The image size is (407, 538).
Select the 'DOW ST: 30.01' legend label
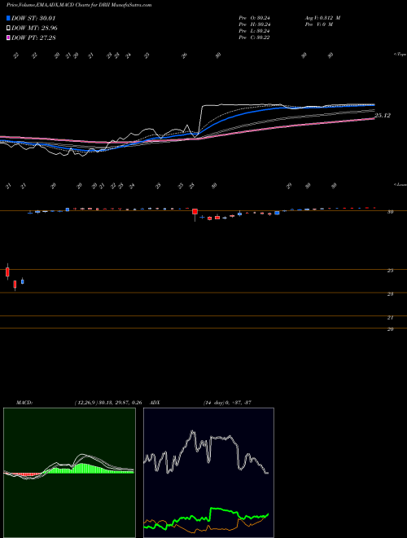click(33, 18)
